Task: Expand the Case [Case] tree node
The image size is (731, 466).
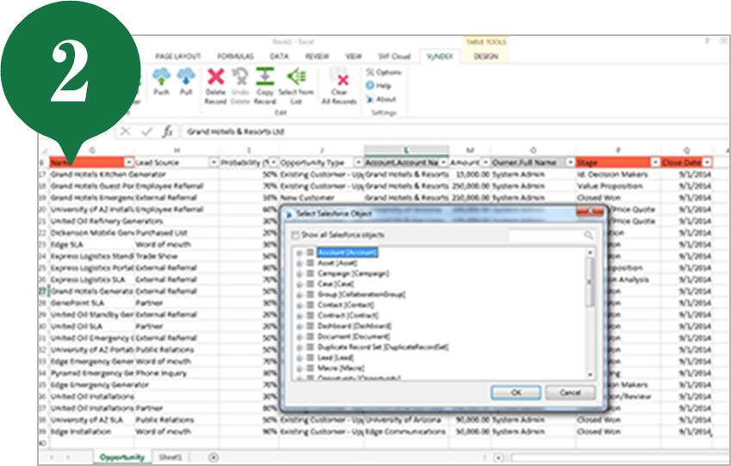Action: coord(300,284)
